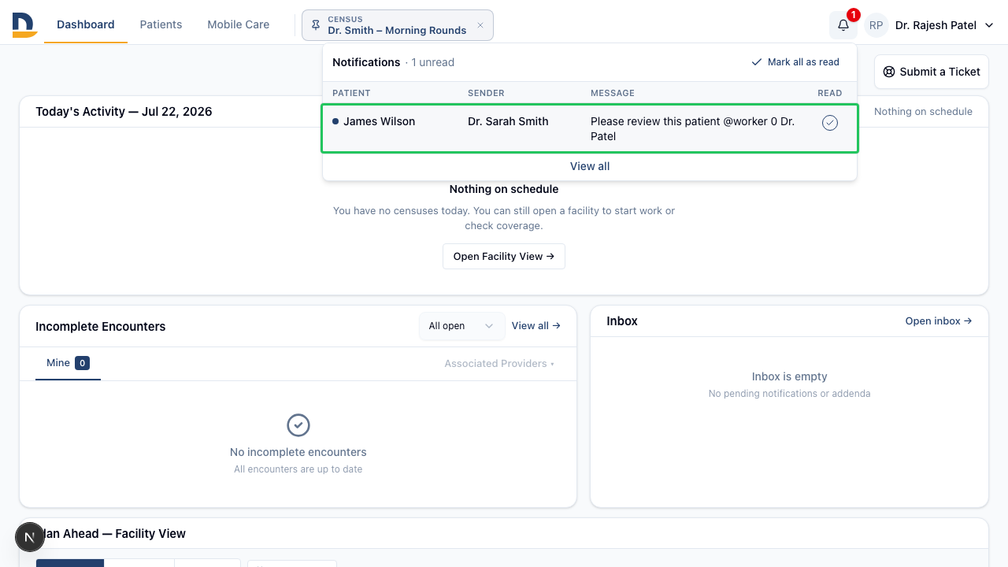This screenshot has height=567, width=1008.
Task: Click the Submit a Ticket button
Action: tap(932, 72)
